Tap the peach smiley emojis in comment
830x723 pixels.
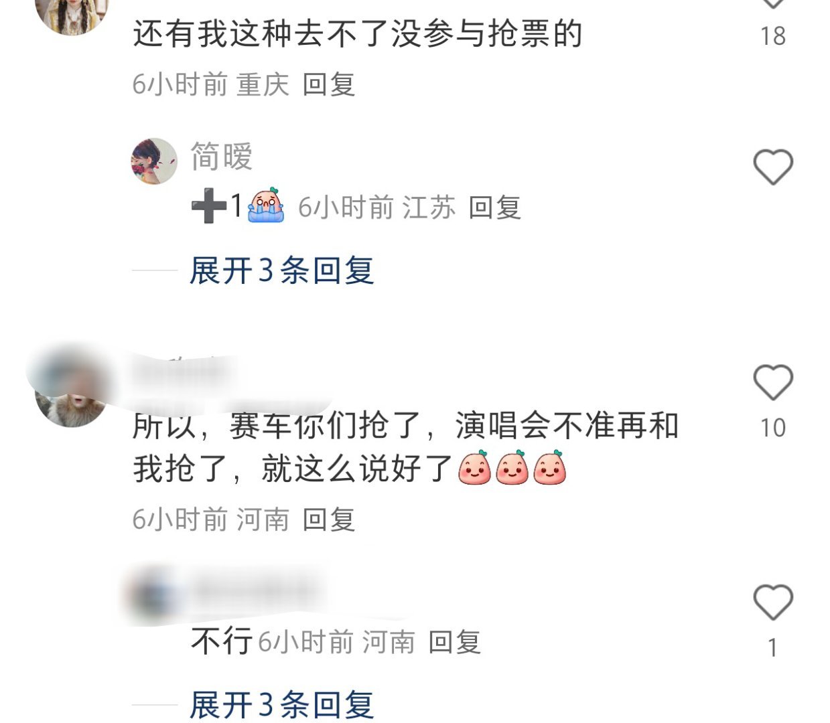(x=512, y=467)
